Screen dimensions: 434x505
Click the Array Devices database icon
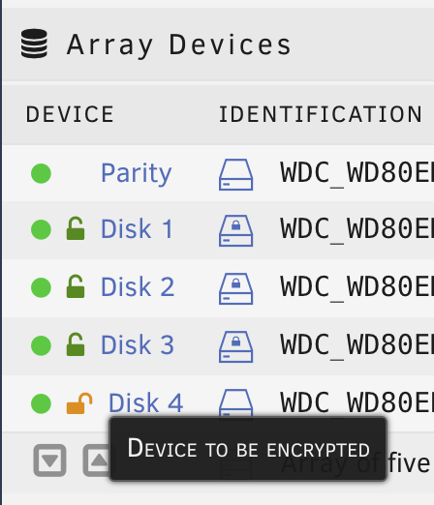[34, 44]
